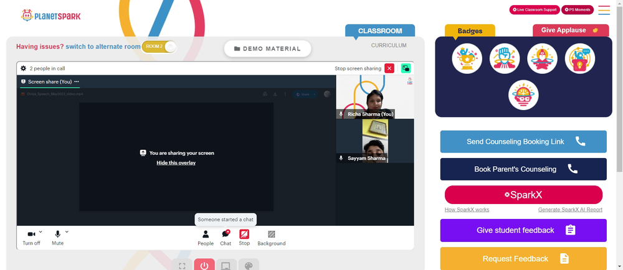Select the Give Applause tab

click(571, 30)
